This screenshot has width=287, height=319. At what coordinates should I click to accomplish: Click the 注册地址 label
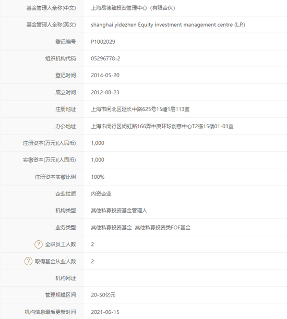click(66, 109)
